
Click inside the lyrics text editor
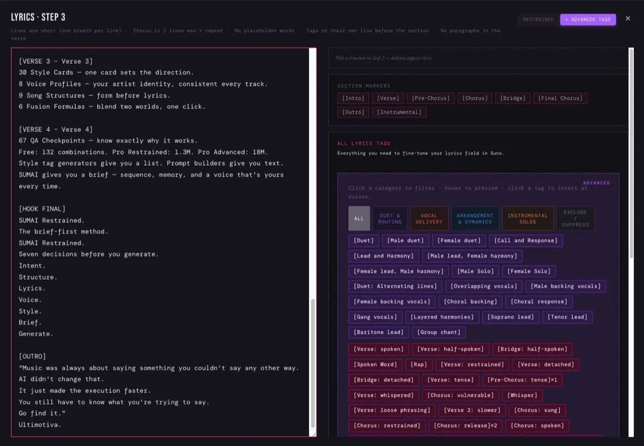coord(160,242)
